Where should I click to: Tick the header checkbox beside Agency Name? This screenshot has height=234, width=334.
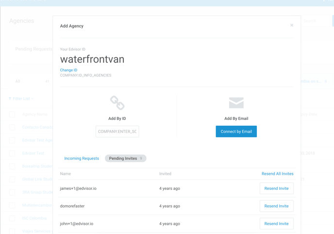[x=12, y=115]
